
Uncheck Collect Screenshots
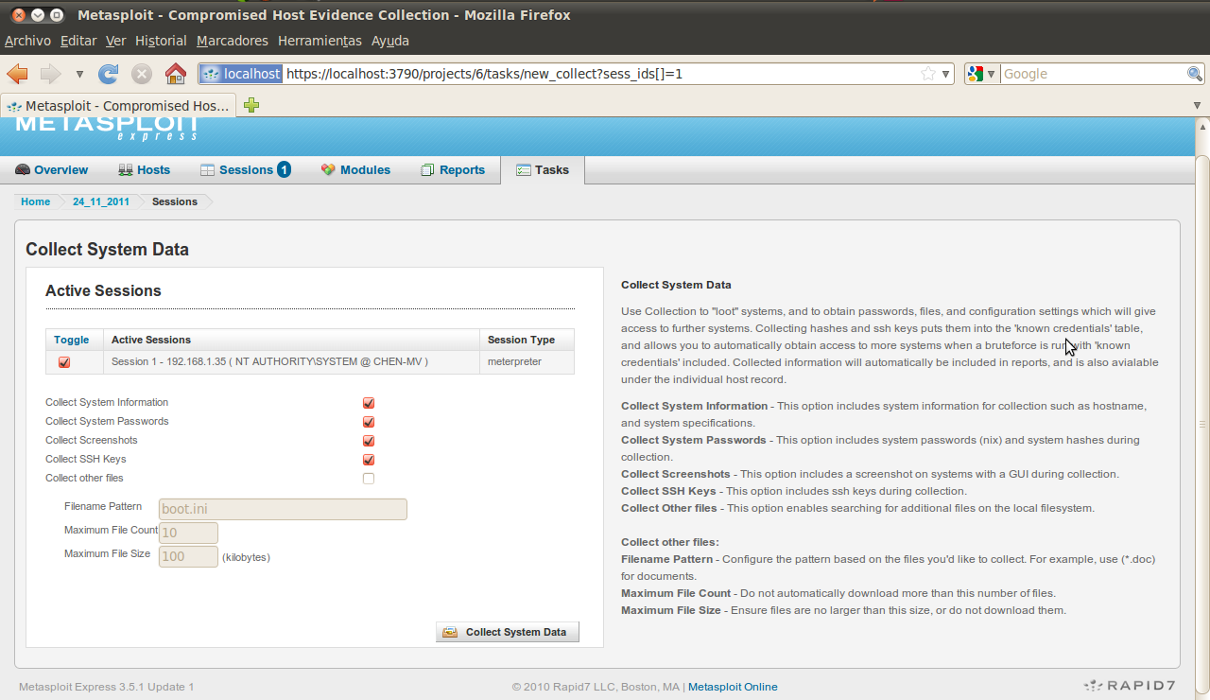click(368, 441)
